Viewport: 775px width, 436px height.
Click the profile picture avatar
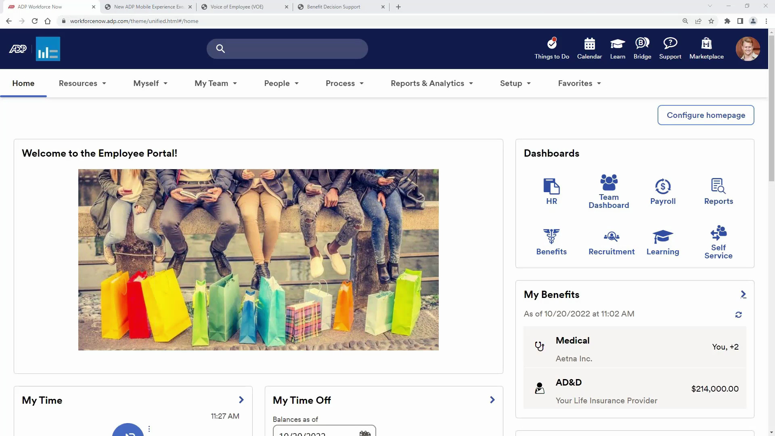pyautogui.click(x=748, y=48)
